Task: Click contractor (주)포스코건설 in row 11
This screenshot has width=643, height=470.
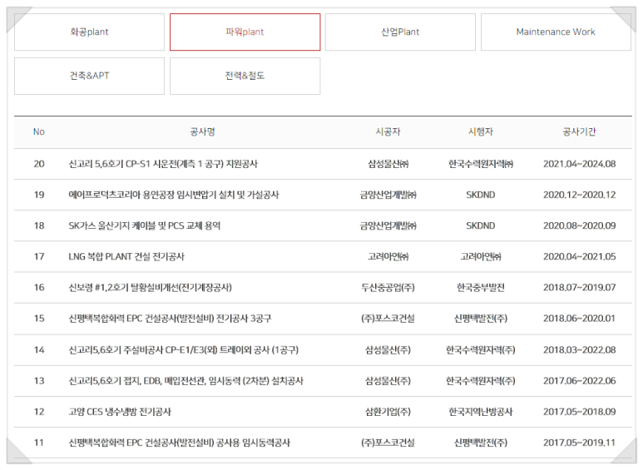Action: (388, 443)
